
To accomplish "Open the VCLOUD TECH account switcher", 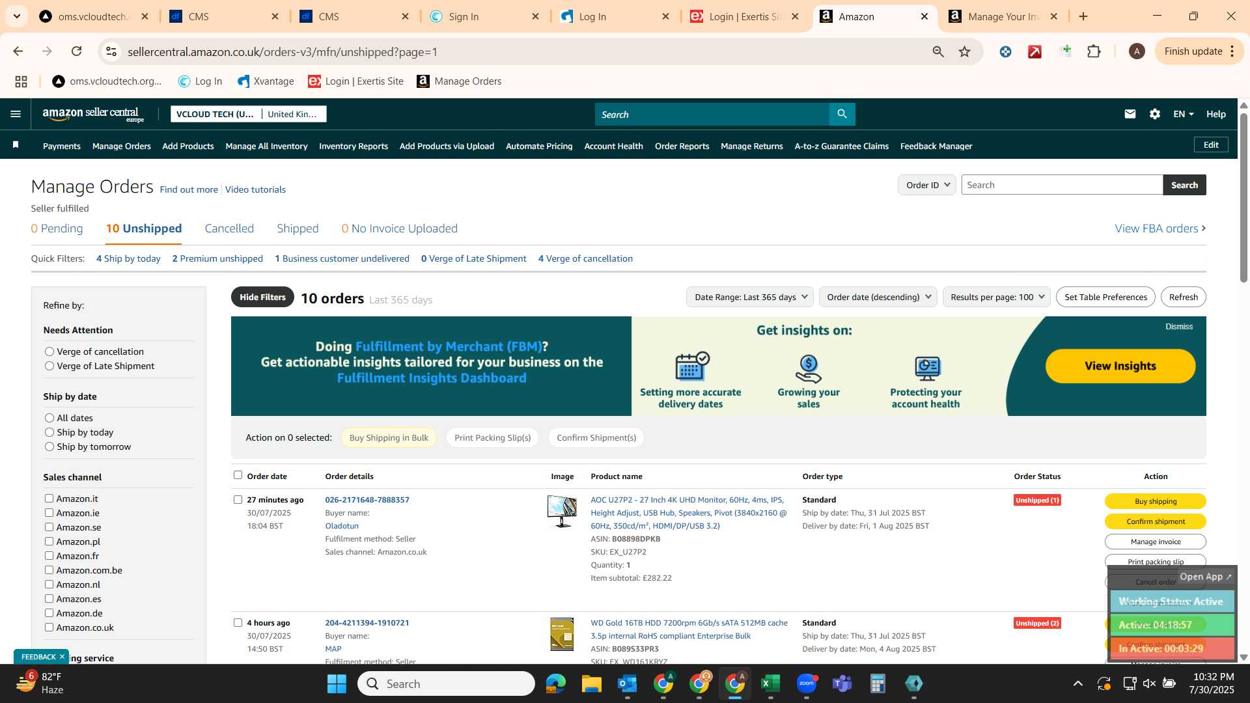I will (248, 114).
